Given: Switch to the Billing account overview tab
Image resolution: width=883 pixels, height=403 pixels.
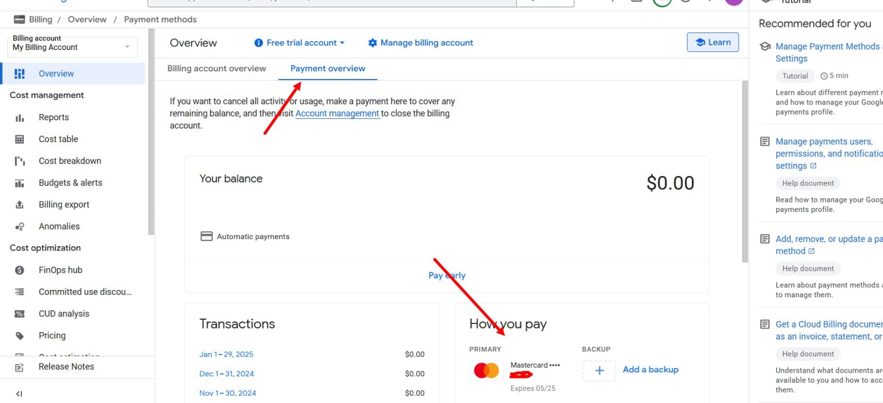Looking at the screenshot, I should [x=217, y=69].
